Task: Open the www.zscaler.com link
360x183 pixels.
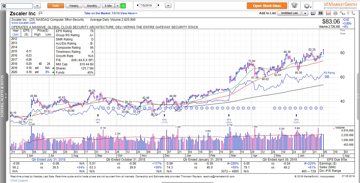Action: pos(23,23)
